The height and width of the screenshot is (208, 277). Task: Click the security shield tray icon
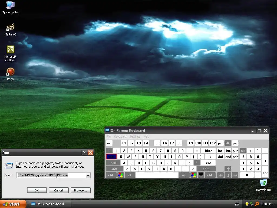(x=247, y=204)
